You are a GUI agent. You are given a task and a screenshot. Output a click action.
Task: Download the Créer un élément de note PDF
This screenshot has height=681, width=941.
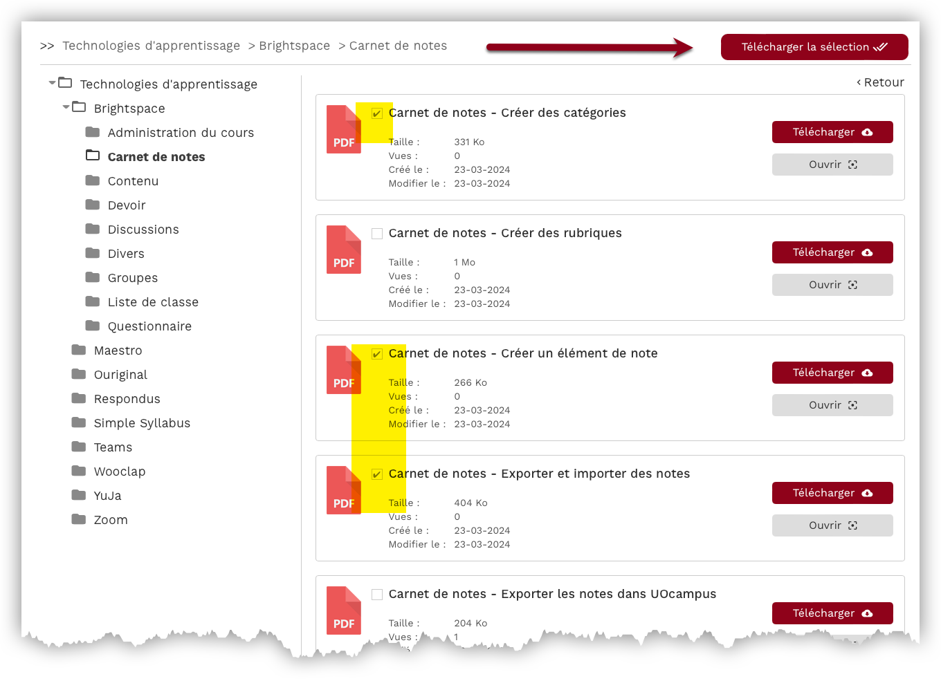click(x=832, y=373)
